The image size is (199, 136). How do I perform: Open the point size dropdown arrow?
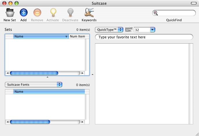(x=153, y=30)
